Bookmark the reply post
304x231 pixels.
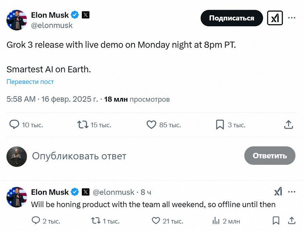tap(276, 221)
